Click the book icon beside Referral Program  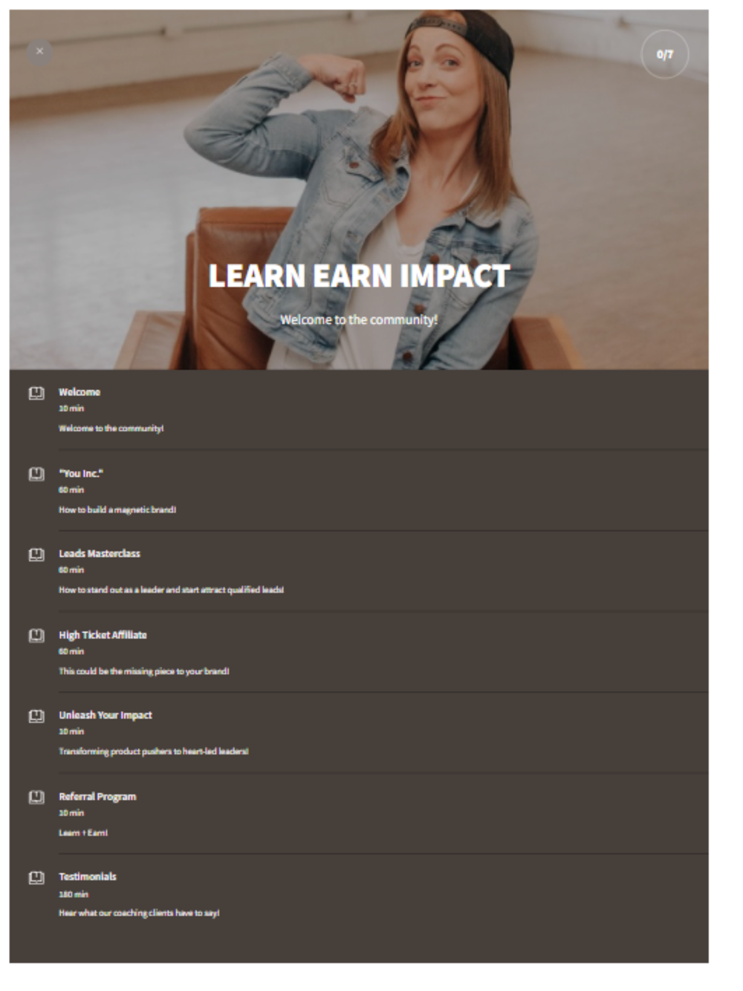[x=36, y=797]
